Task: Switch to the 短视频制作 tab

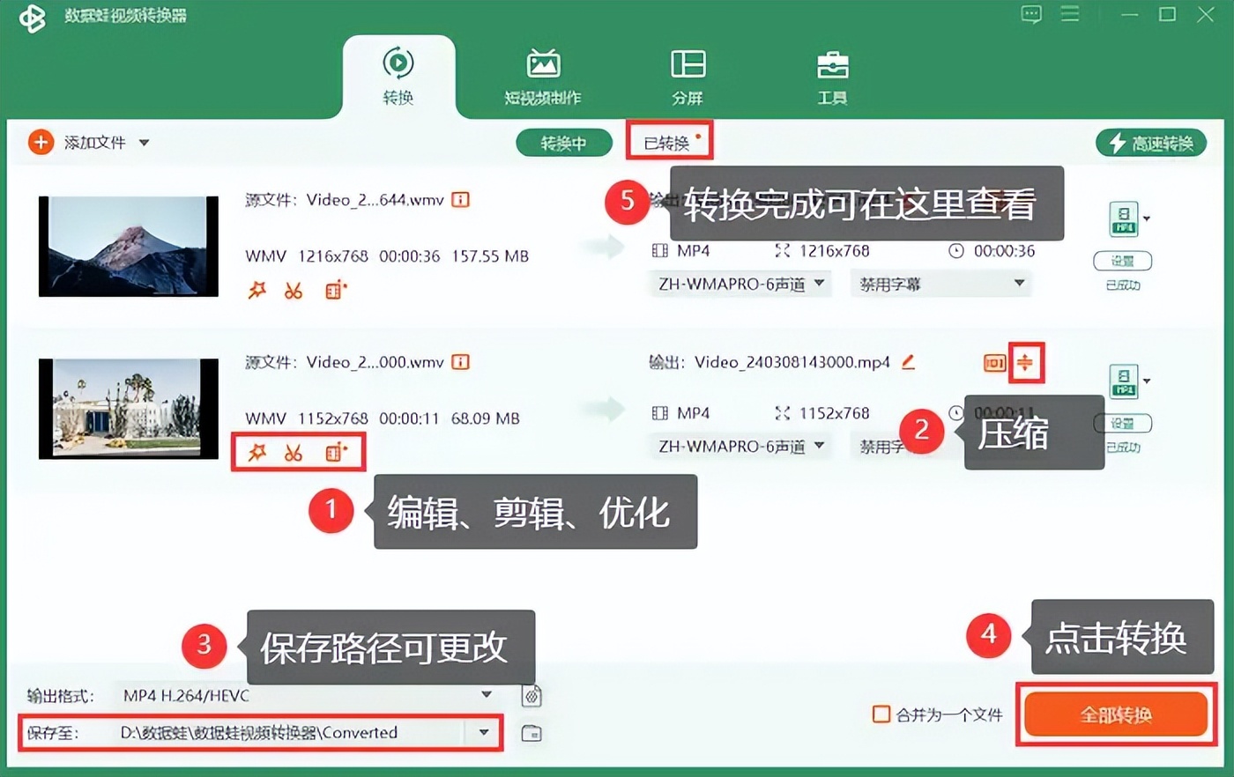Action: point(542,77)
